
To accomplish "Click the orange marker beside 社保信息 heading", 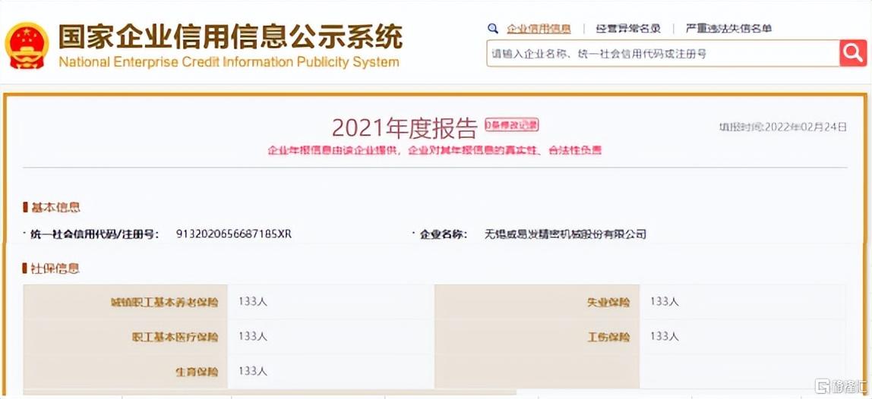I will [25, 269].
